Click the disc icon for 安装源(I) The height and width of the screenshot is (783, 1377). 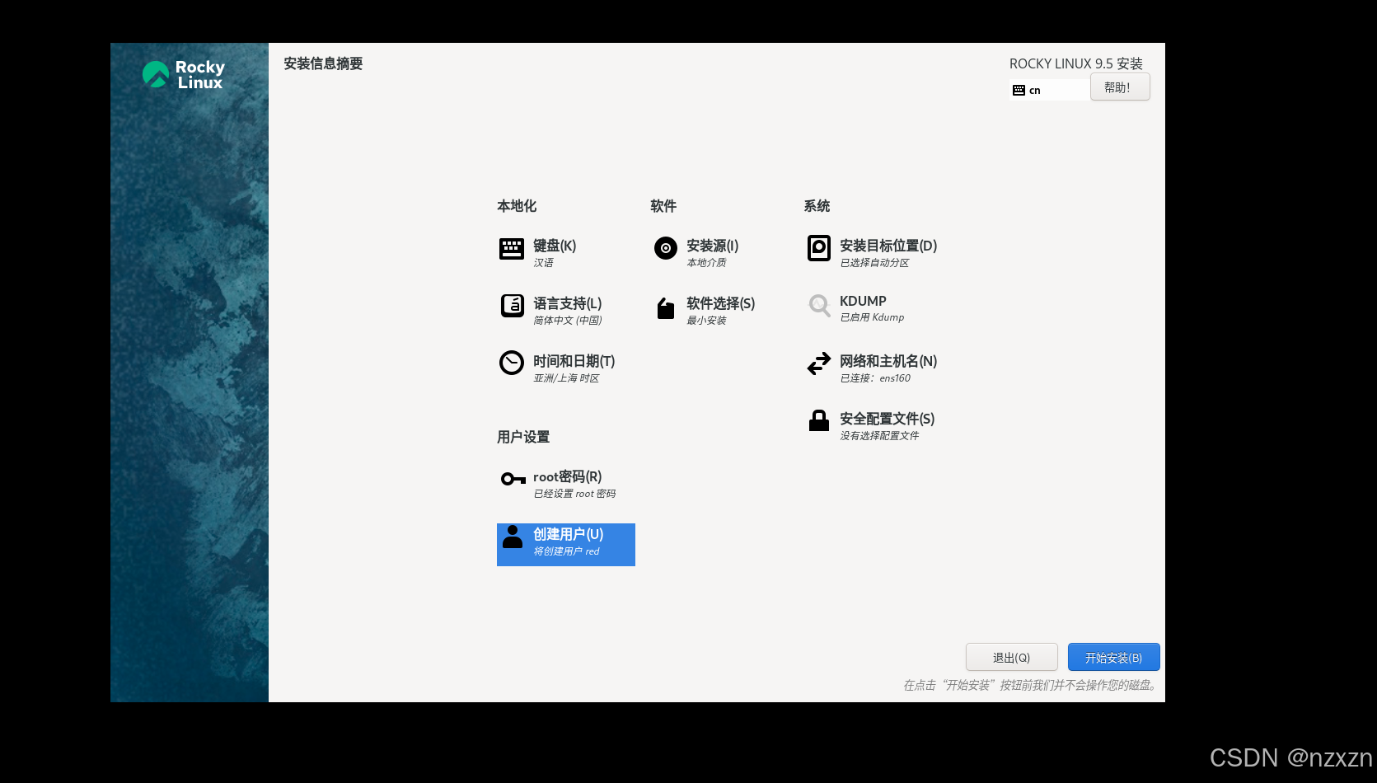pos(665,248)
